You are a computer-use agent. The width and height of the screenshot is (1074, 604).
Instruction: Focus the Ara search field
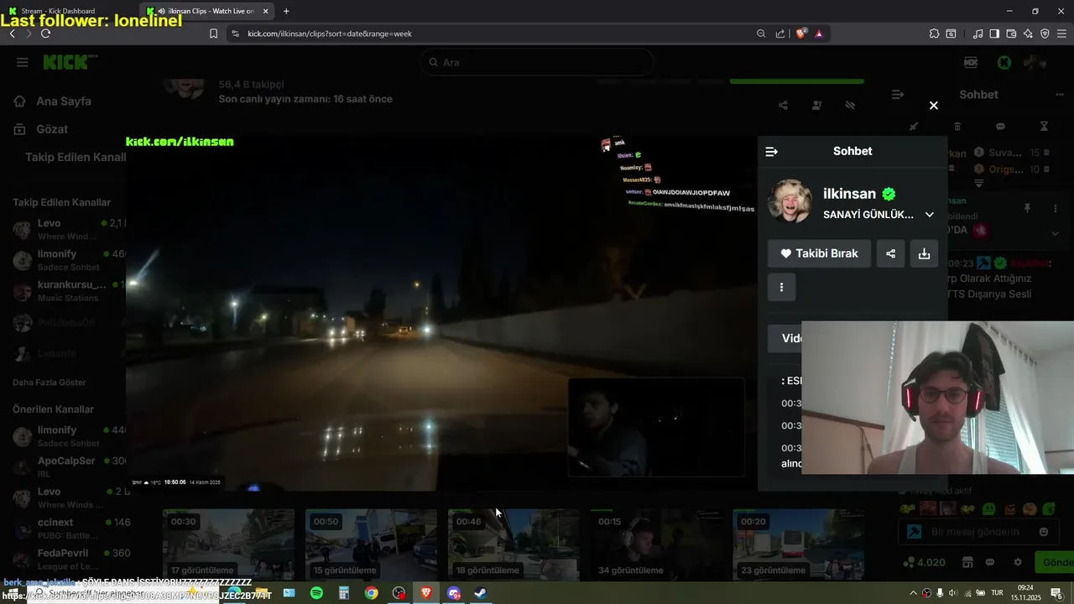click(x=537, y=62)
